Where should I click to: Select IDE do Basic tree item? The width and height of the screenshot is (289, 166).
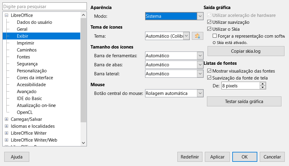(x=29, y=99)
